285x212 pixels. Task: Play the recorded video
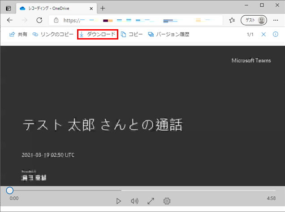tap(119, 201)
